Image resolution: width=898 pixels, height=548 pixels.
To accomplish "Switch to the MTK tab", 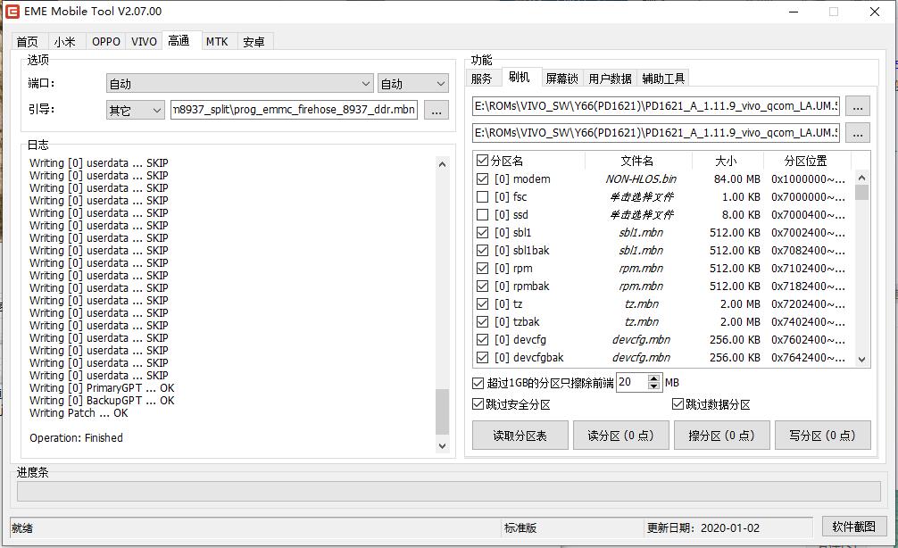I will pyautogui.click(x=217, y=42).
